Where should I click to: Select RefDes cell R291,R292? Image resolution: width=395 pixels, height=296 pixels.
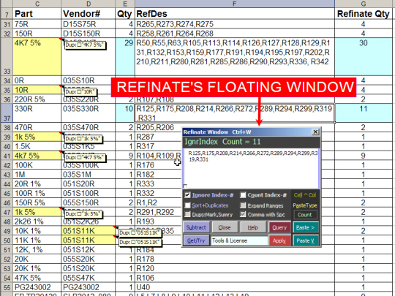point(158,212)
